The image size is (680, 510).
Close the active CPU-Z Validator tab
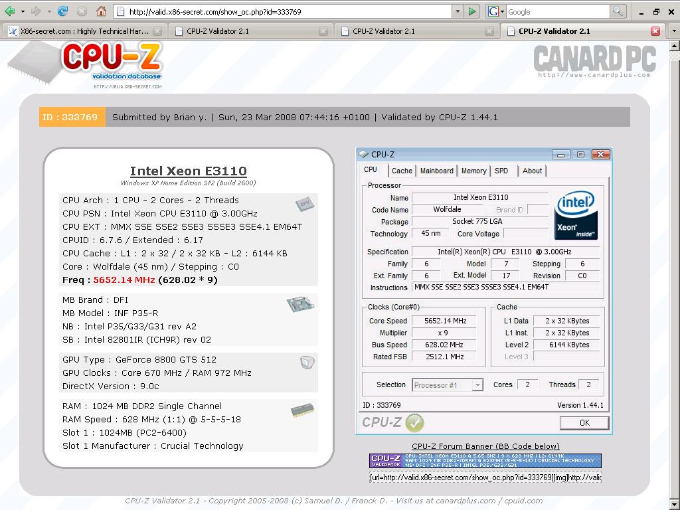655,31
